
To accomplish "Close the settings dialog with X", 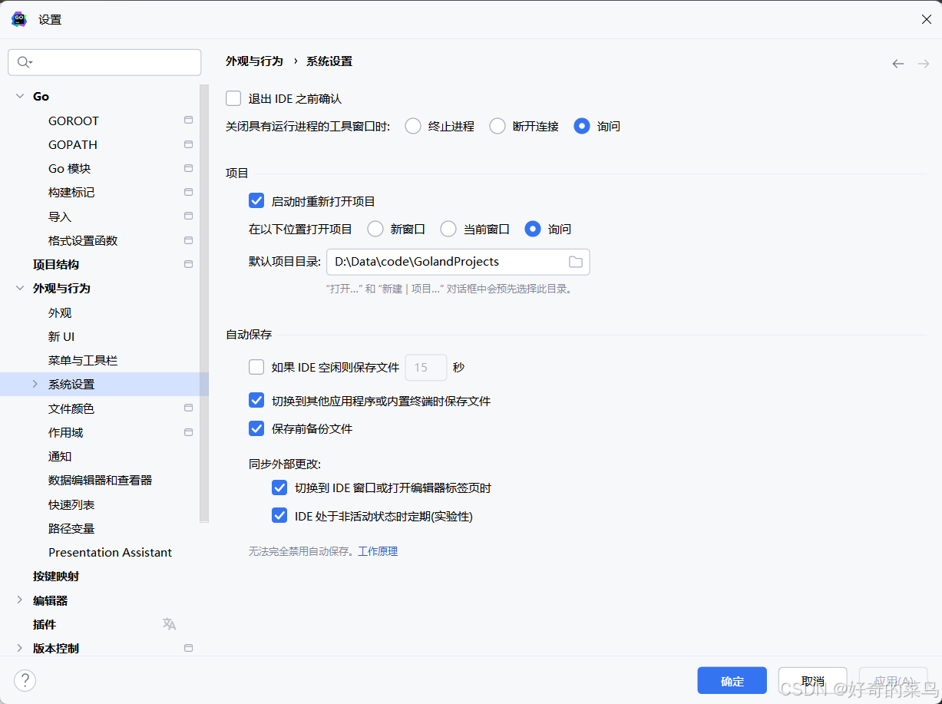I will [926, 19].
